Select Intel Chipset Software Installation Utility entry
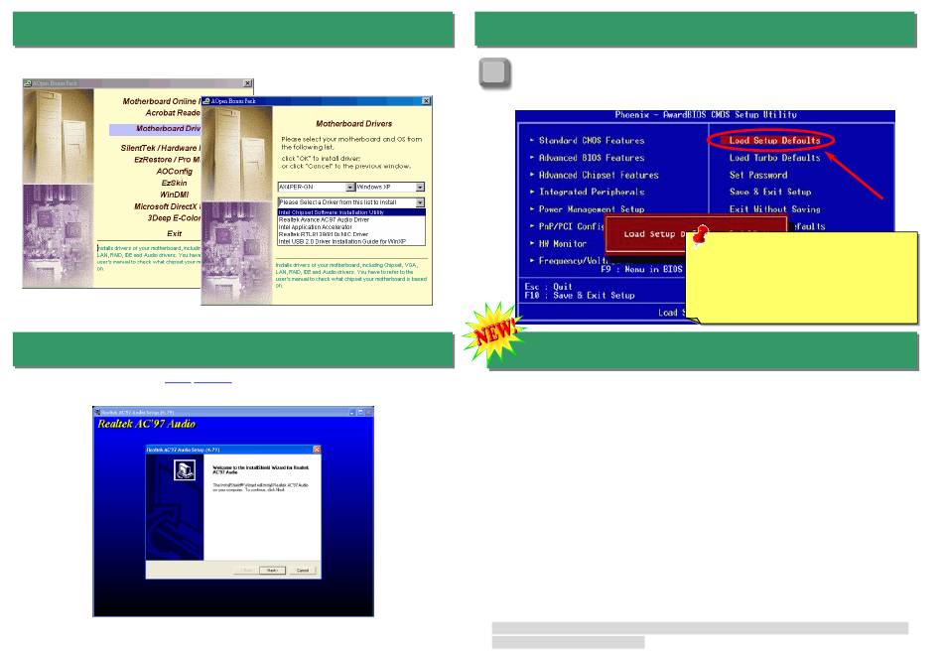The height and width of the screenshot is (654, 943). click(351, 212)
